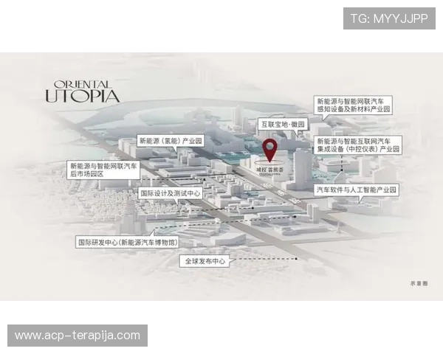Click the dot ending 国际设计及测试中心 dashed line
Image resolution: width=443 pixels, height=354 pixels.
[x=251, y=208]
